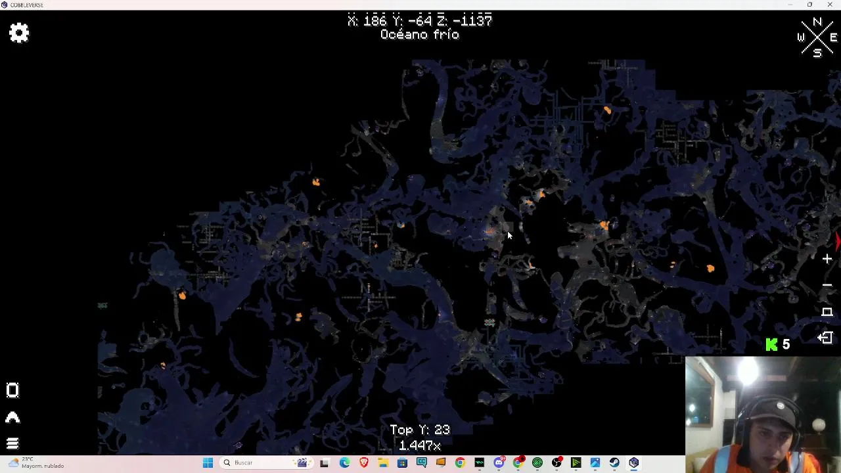Click the Cobbleverse app taskbar icon
Image resolution: width=841 pixels, height=473 pixels.
634,462
